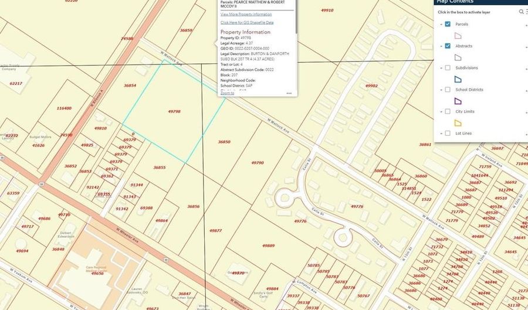Enable the Subdivisions layer checkbox
Screen dimensions: 528x310
click(448, 68)
